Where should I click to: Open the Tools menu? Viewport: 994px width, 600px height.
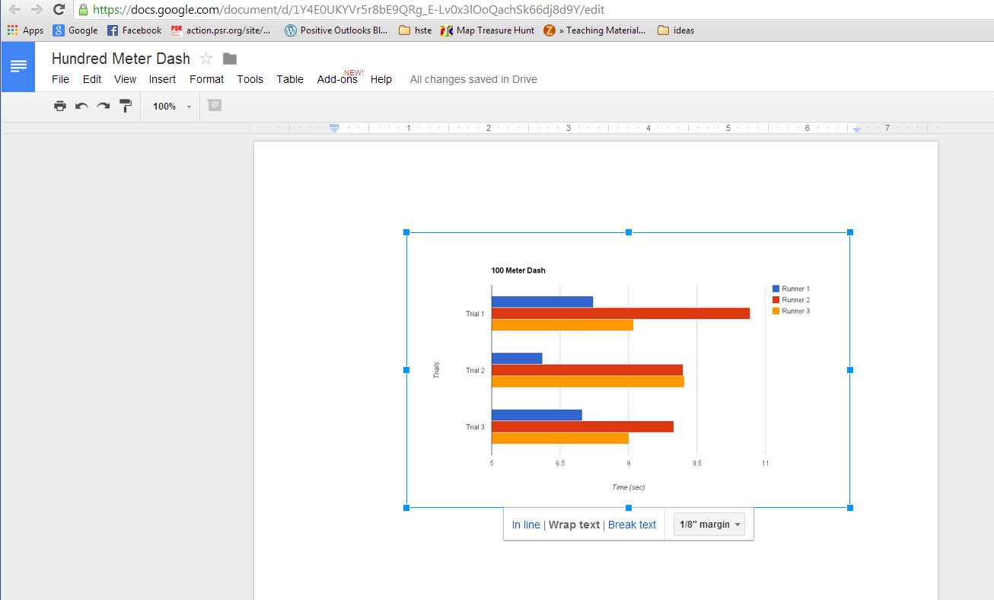point(250,79)
